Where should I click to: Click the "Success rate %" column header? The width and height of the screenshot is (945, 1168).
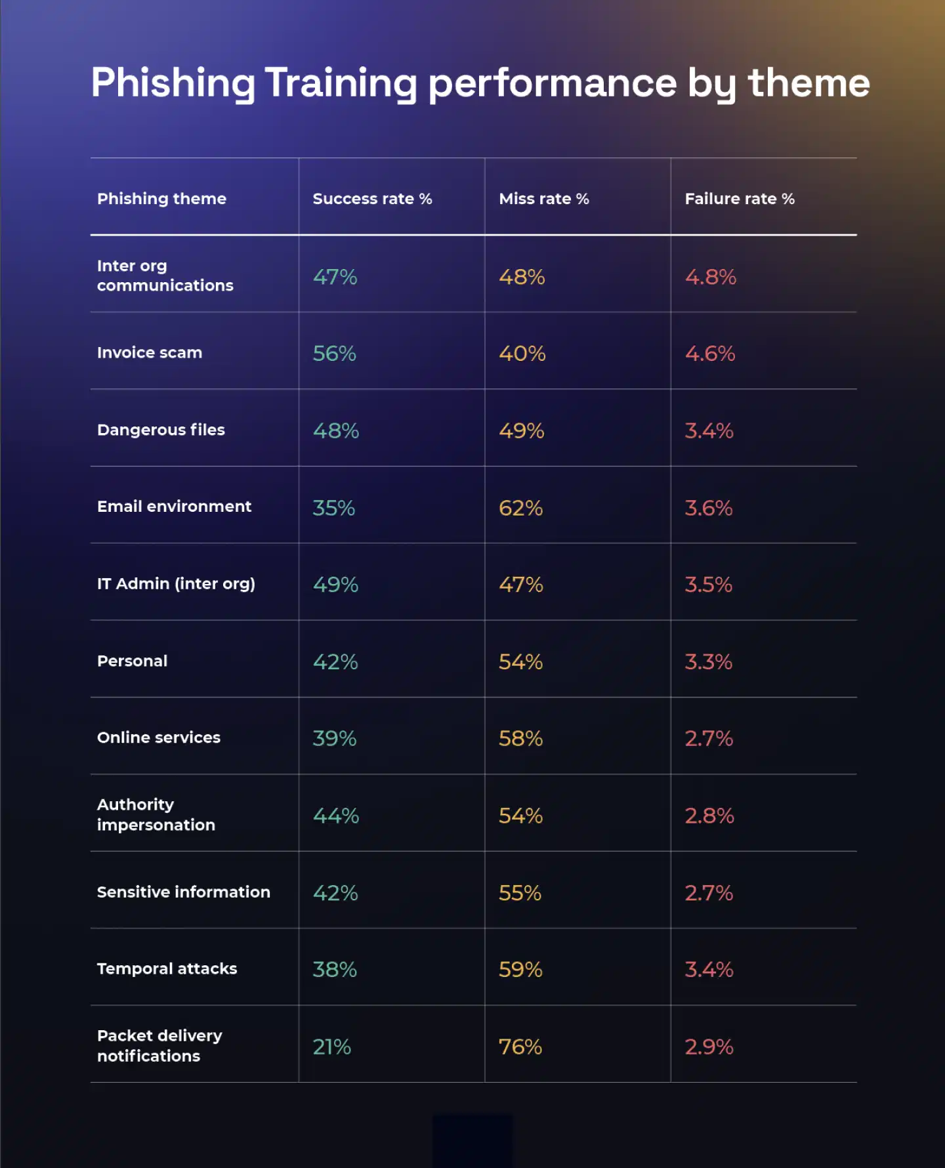pos(372,198)
